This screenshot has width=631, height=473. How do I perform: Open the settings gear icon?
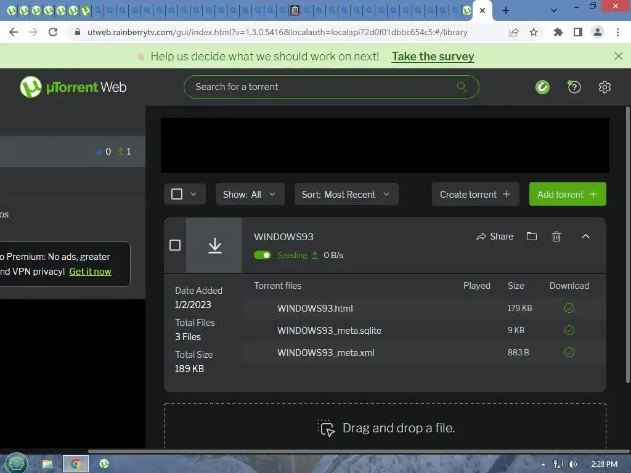[605, 87]
